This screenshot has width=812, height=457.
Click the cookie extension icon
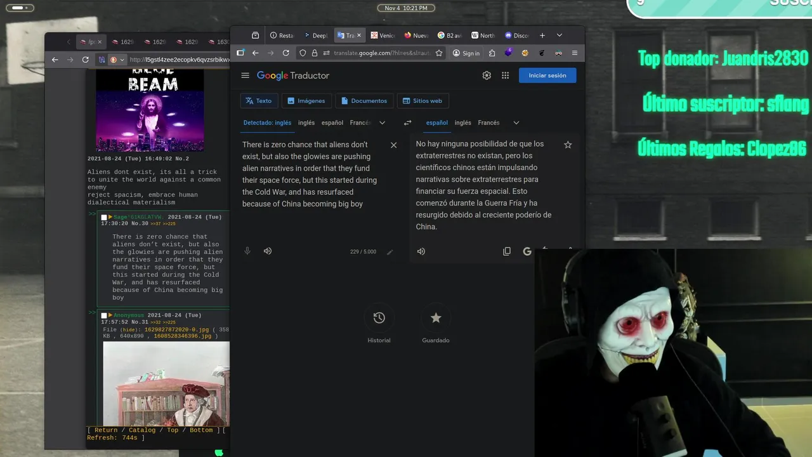(525, 53)
